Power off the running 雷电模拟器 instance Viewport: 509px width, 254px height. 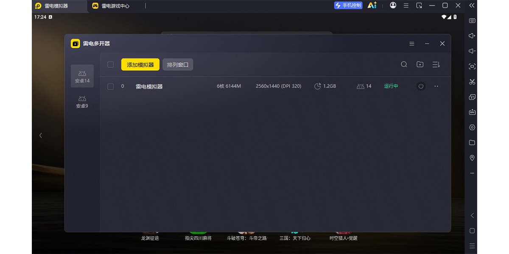(421, 86)
